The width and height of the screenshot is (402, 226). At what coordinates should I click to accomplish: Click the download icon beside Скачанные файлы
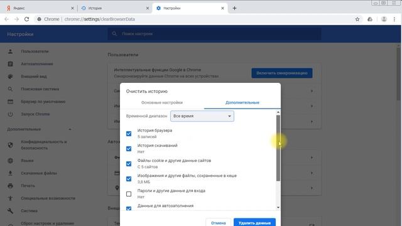pyautogui.click(x=10, y=173)
